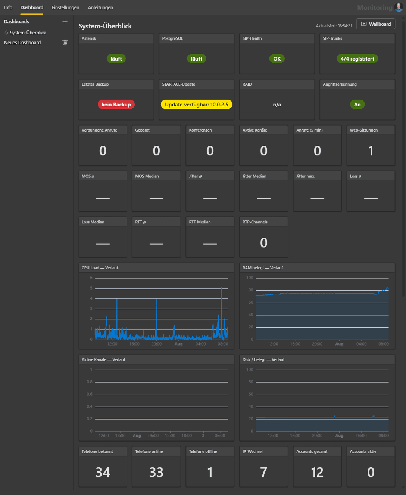Click the Aktive Kanäle counter tile
Image resolution: width=406 pixels, height=495 pixels.
coord(264,145)
